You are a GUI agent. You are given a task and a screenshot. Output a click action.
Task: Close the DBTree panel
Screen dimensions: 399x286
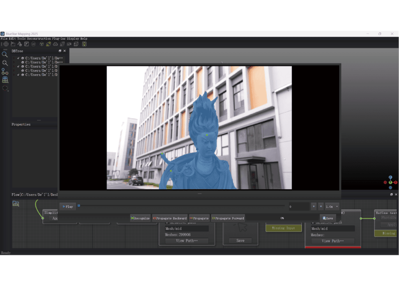click(65, 51)
